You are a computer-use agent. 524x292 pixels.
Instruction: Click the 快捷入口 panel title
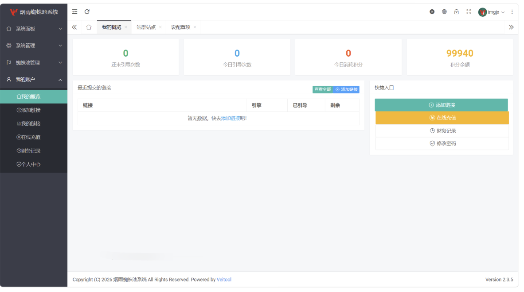pos(384,88)
